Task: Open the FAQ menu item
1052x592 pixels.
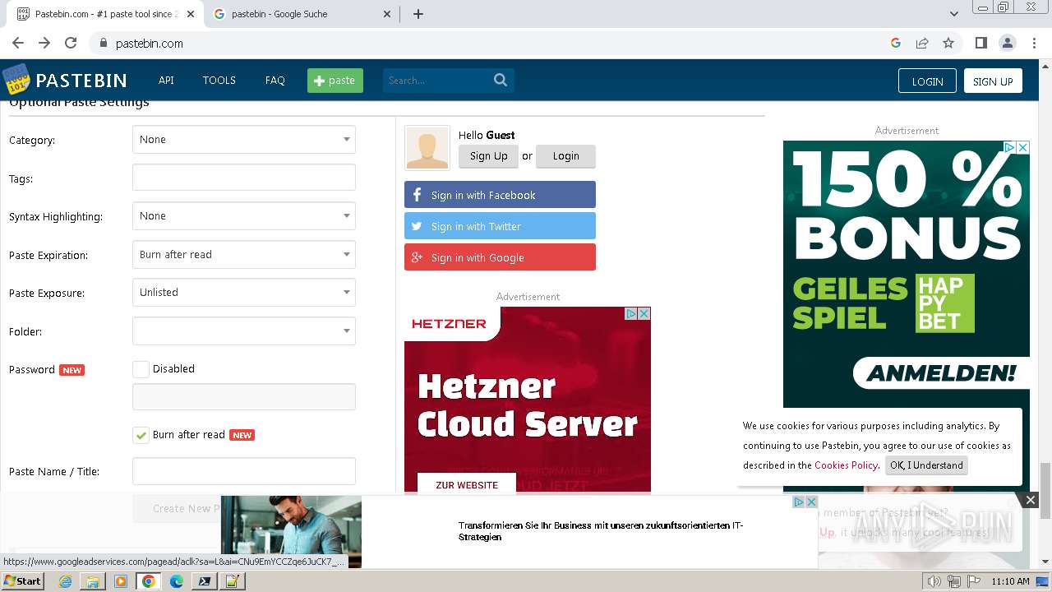Action: point(275,80)
